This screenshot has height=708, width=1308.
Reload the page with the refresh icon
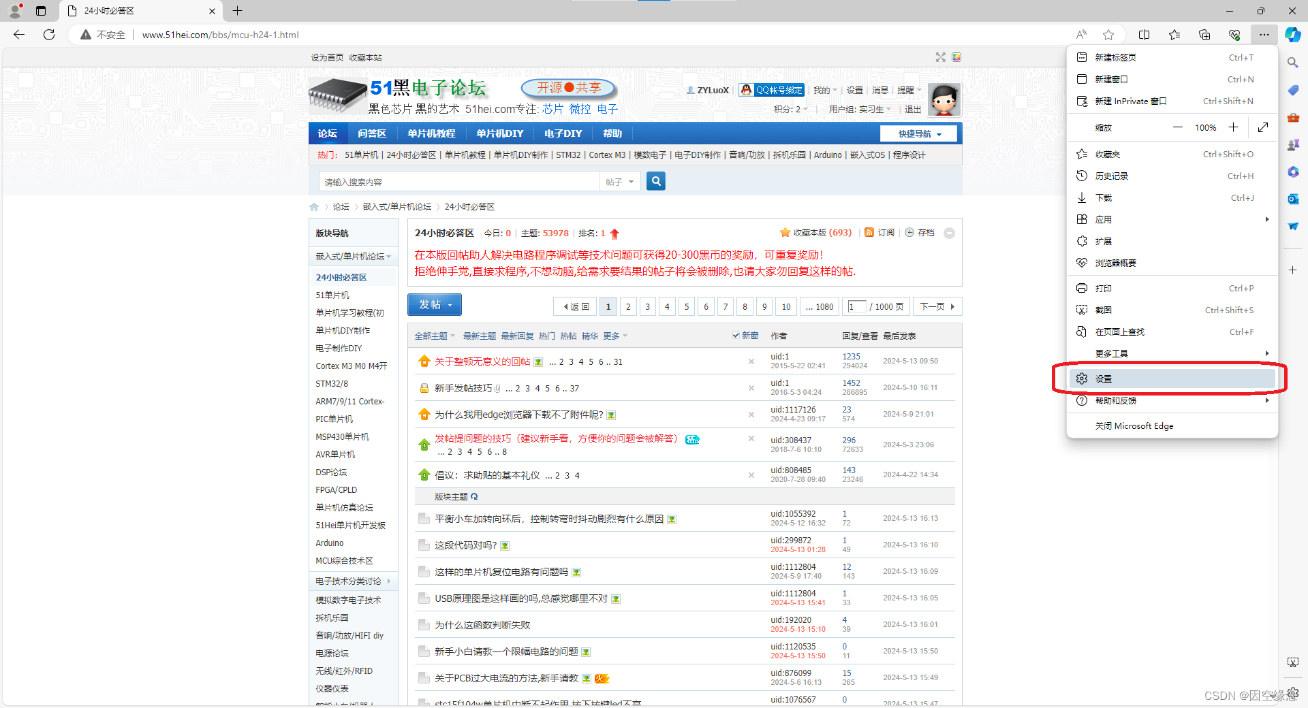49,35
